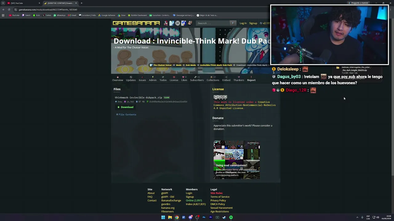Open the Locochon Trello bookmark
The width and height of the screenshot is (394, 221).
click(x=87, y=15)
